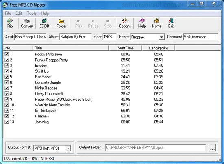Open the Help book icon
The height and width of the screenshot is (164, 224).
(142, 23)
